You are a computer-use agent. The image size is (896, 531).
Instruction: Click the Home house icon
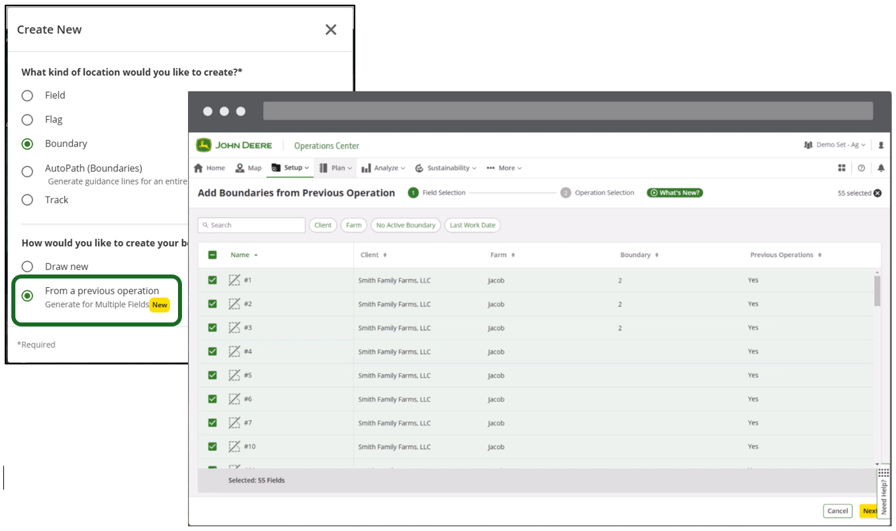coord(199,168)
